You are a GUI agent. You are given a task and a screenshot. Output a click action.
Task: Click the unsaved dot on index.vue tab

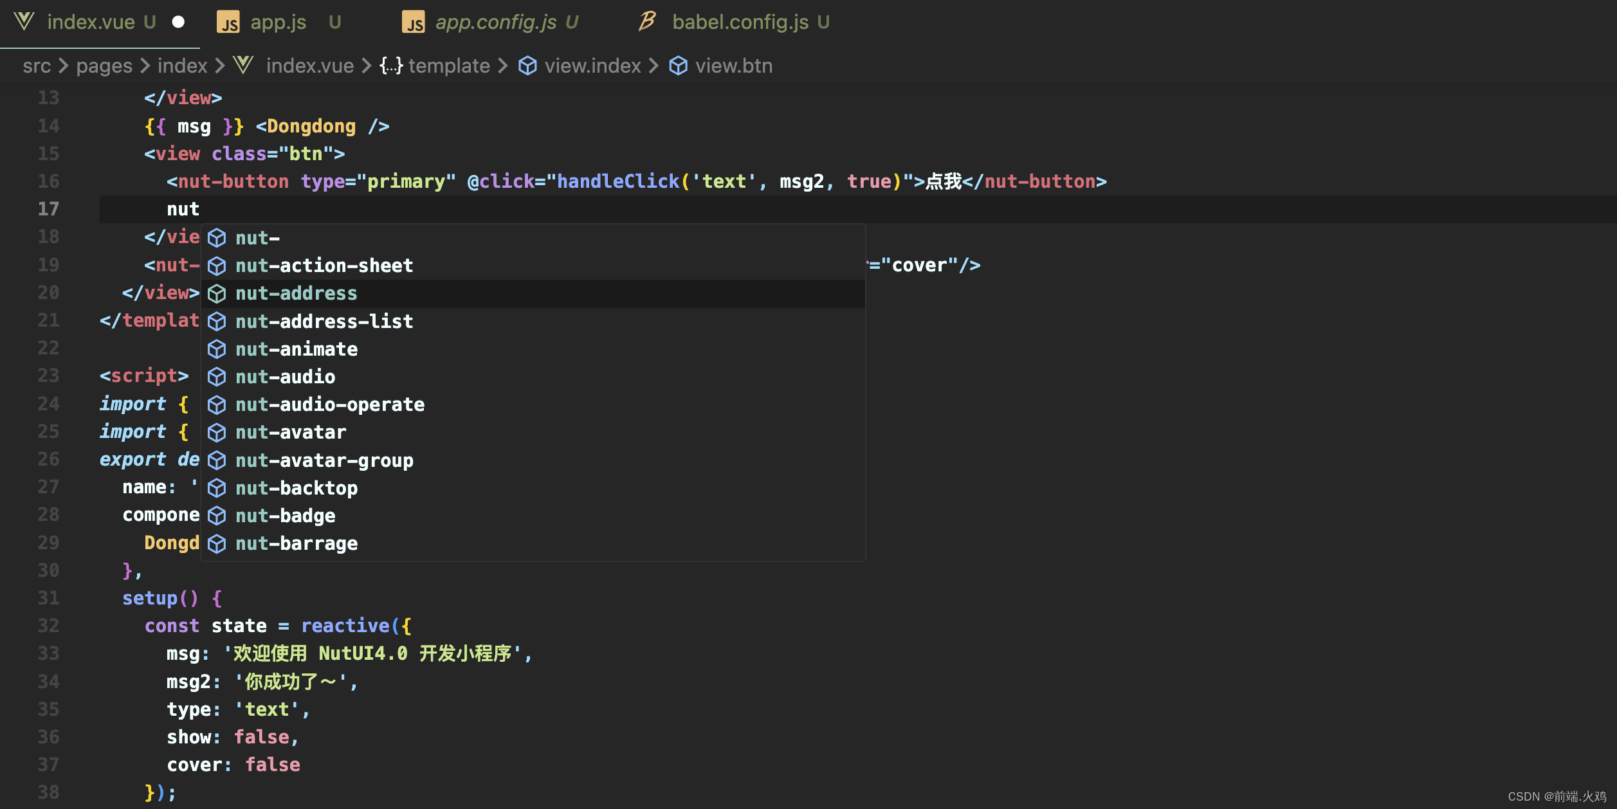pyautogui.click(x=178, y=22)
